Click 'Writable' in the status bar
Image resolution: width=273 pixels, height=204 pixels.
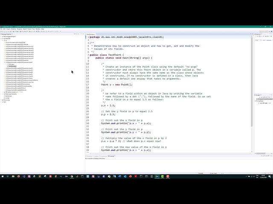pos(201,173)
